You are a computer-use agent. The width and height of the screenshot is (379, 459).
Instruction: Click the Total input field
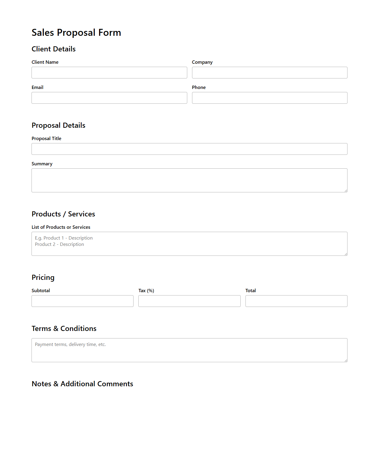coord(296,301)
